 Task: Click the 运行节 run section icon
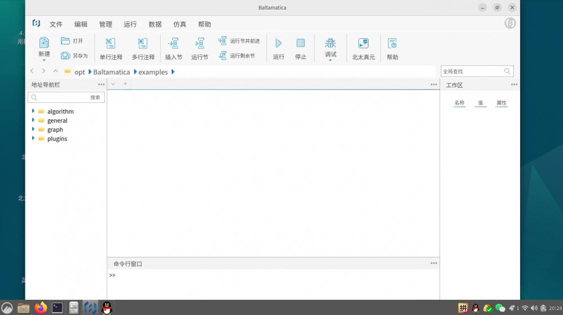click(200, 44)
